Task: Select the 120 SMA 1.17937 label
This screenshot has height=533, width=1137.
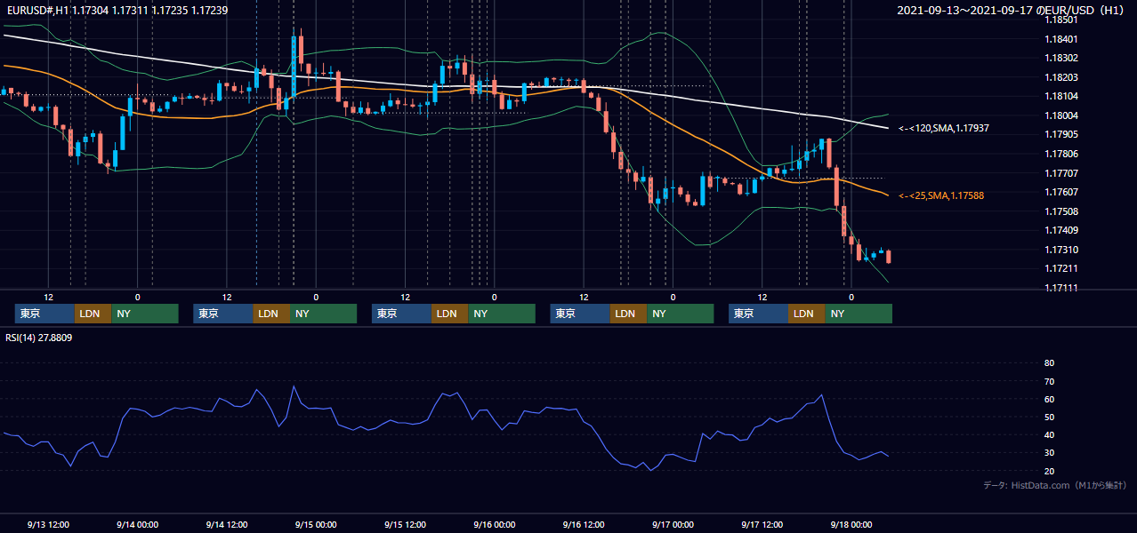Action: point(944,129)
